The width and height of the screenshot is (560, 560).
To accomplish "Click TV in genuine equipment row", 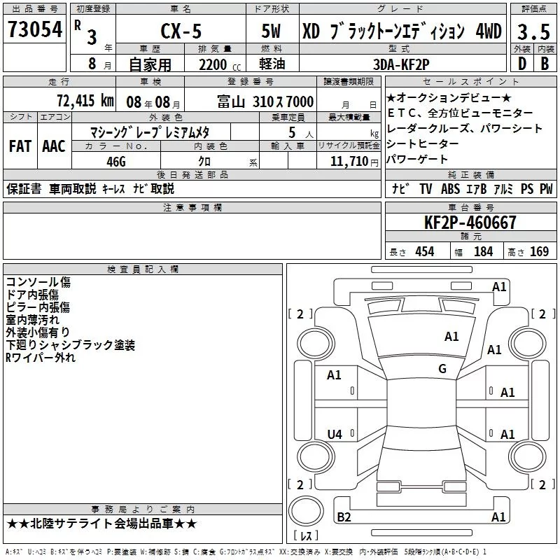I will [x=426, y=189].
